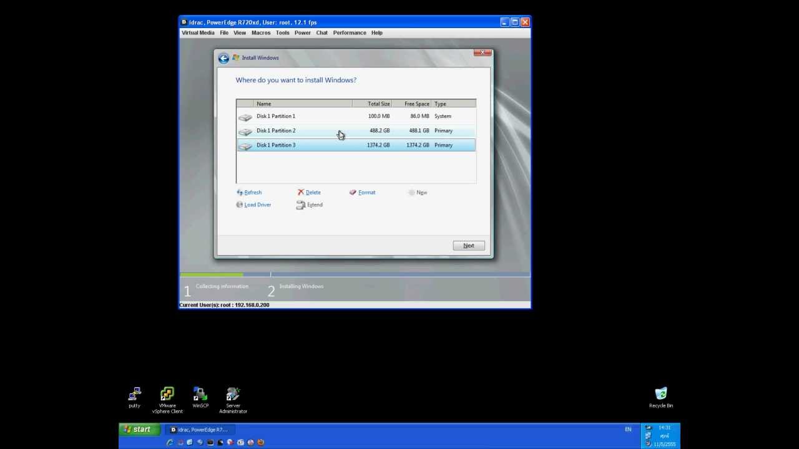Viewport: 799px width, 449px height.
Task: Open the Power menu
Action: point(303,32)
